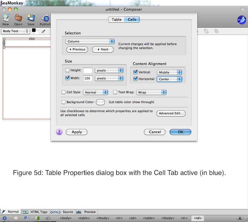Open the Selection Column dropdown
Screen dimensions: 248x222
click(90, 41)
